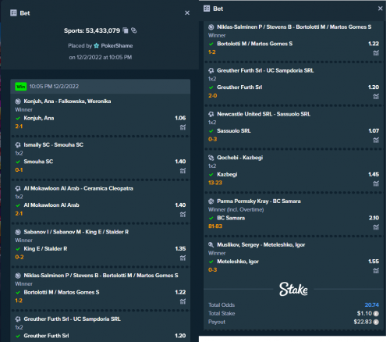Click the score 2-0 under Greuther Furth Srl
Image resolution: width=390 pixels, height=342 pixels.
pyautogui.click(x=213, y=96)
